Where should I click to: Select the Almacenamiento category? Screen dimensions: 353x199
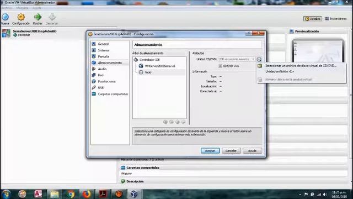(x=110, y=62)
